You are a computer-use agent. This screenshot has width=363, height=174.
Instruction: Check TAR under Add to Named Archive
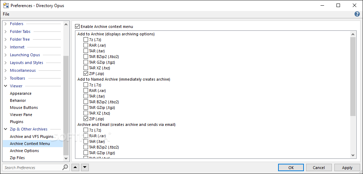[x=86, y=96]
